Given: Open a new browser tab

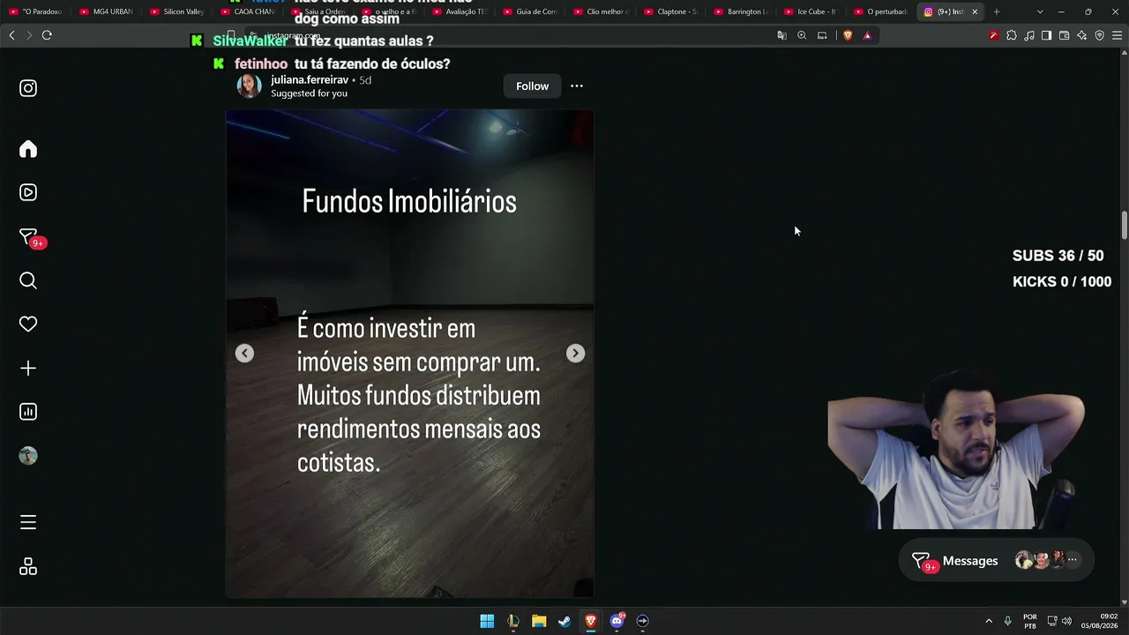Looking at the screenshot, I should tap(997, 11).
